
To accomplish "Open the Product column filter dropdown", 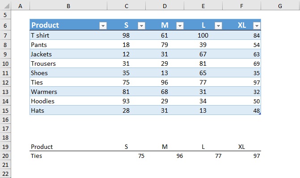I will point(103,25).
